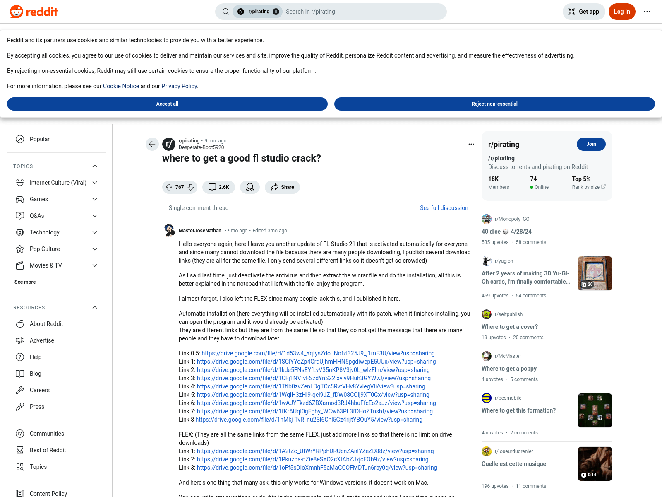
Task: Open the header three-dot options menu
Action: [647, 12]
